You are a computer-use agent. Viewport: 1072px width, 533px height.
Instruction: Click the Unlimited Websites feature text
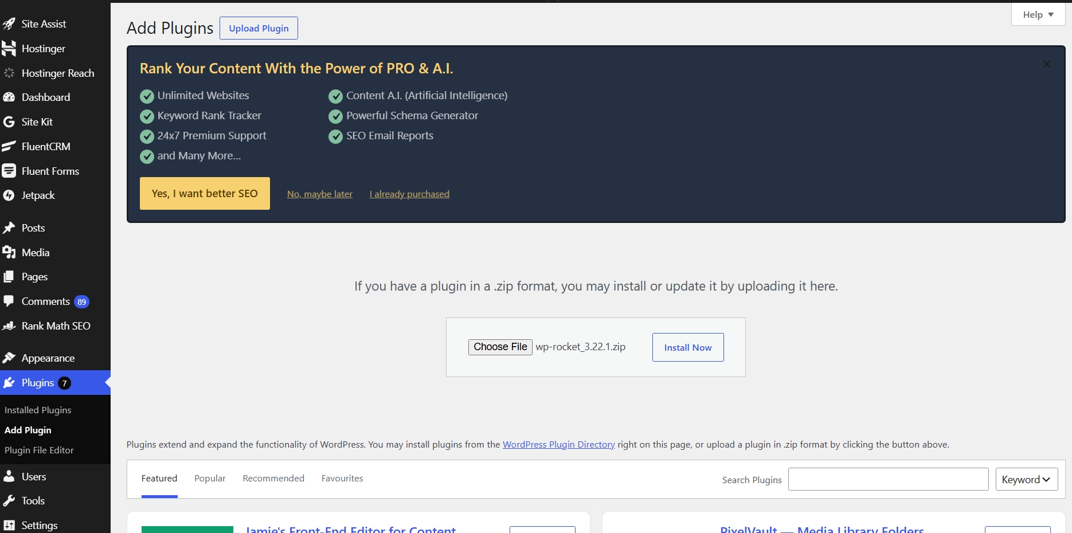click(x=204, y=96)
